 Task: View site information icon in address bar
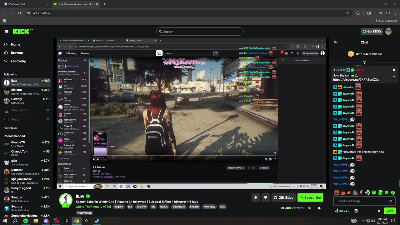(x=28, y=13)
